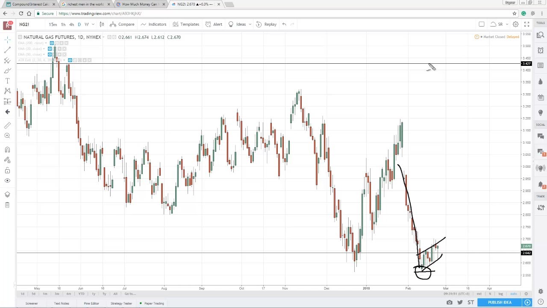Toggle lock all drawing tools
Viewport: 547px width, 308px height.
pyautogui.click(x=7, y=170)
